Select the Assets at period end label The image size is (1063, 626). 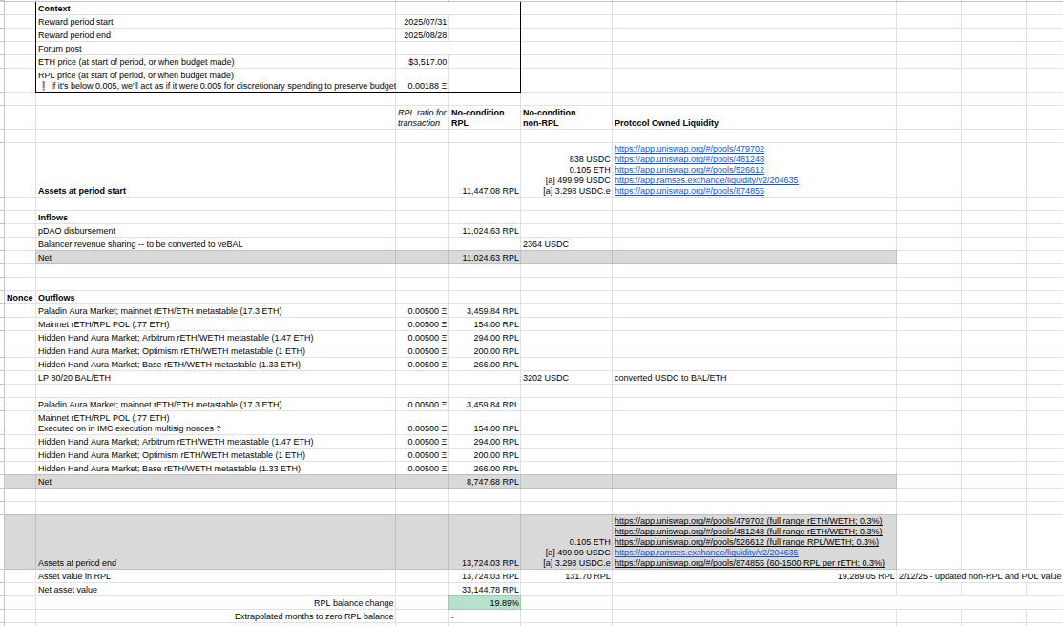77,563
